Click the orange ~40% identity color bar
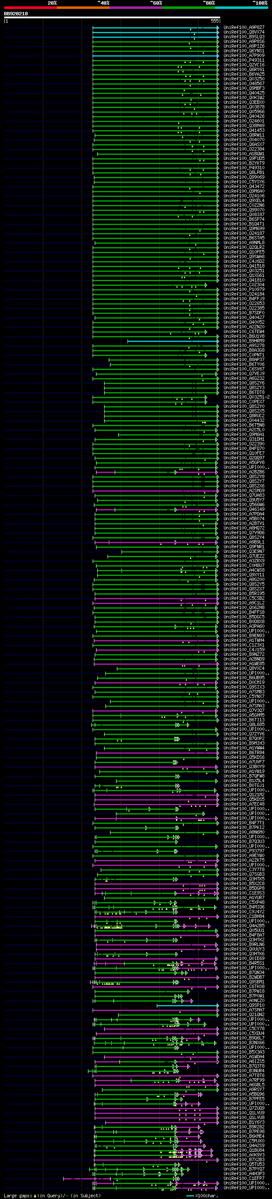This screenshot has width=272, height=1199. point(83,8)
